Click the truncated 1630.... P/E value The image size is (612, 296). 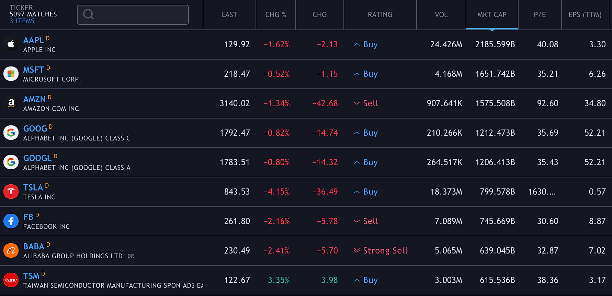(x=542, y=192)
